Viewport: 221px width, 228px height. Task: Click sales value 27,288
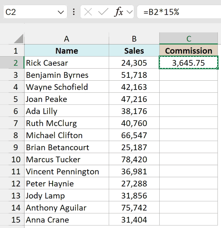134,183
